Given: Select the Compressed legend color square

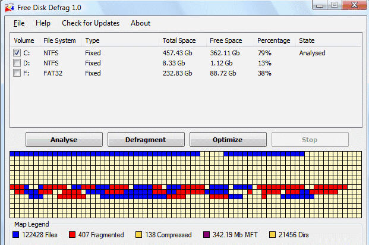Looking at the screenshot, I should (140, 235).
